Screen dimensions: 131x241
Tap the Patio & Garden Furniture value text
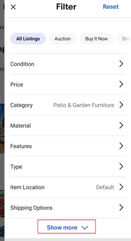click(x=84, y=105)
